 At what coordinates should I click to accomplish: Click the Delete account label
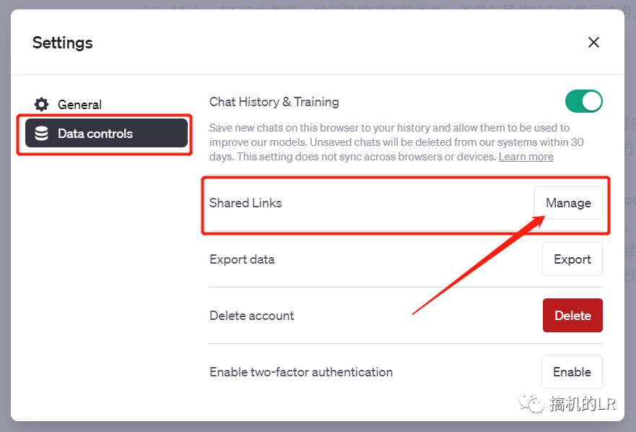pos(252,316)
